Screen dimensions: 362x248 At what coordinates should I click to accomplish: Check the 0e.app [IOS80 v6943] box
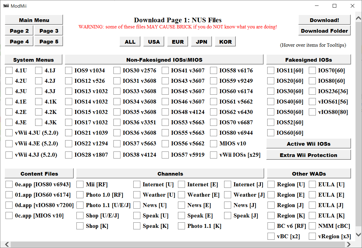[9, 184]
